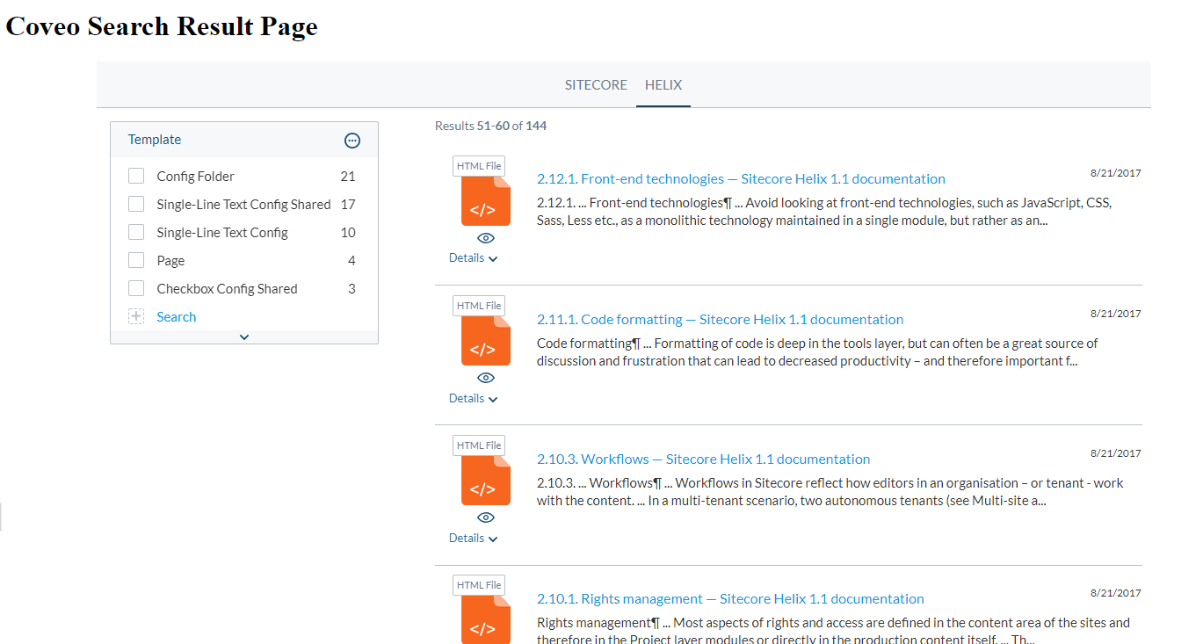Click the 8/21/2017 date of Front-end technologies
The height and width of the screenshot is (644, 1203).
click(x=1115, y=173)
